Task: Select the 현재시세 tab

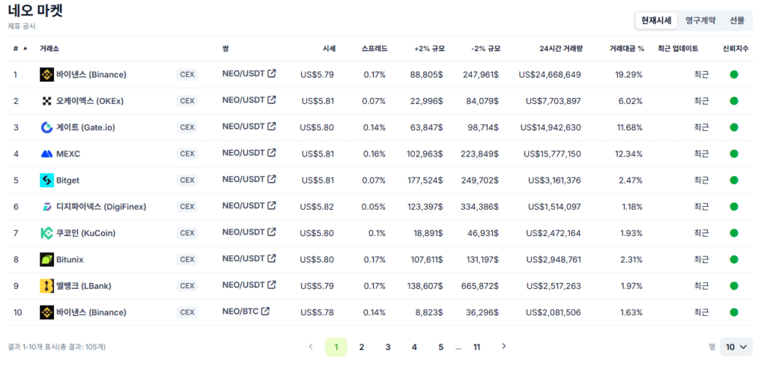Action: [x=656, y=20]
